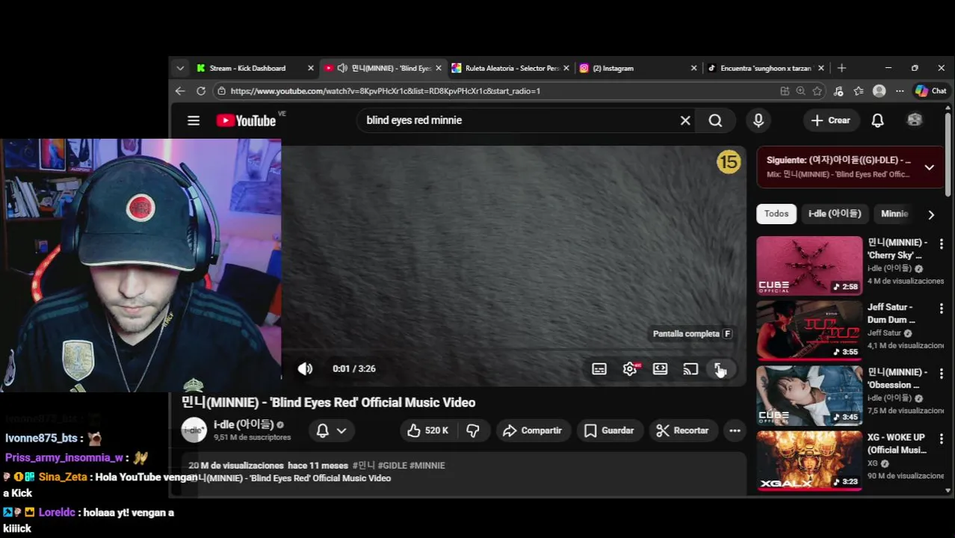The height and width of the screenshot is (538, 955).
Task: Switch to the Instagram tab
Action: pyautogui.click(x=613, y=68)
